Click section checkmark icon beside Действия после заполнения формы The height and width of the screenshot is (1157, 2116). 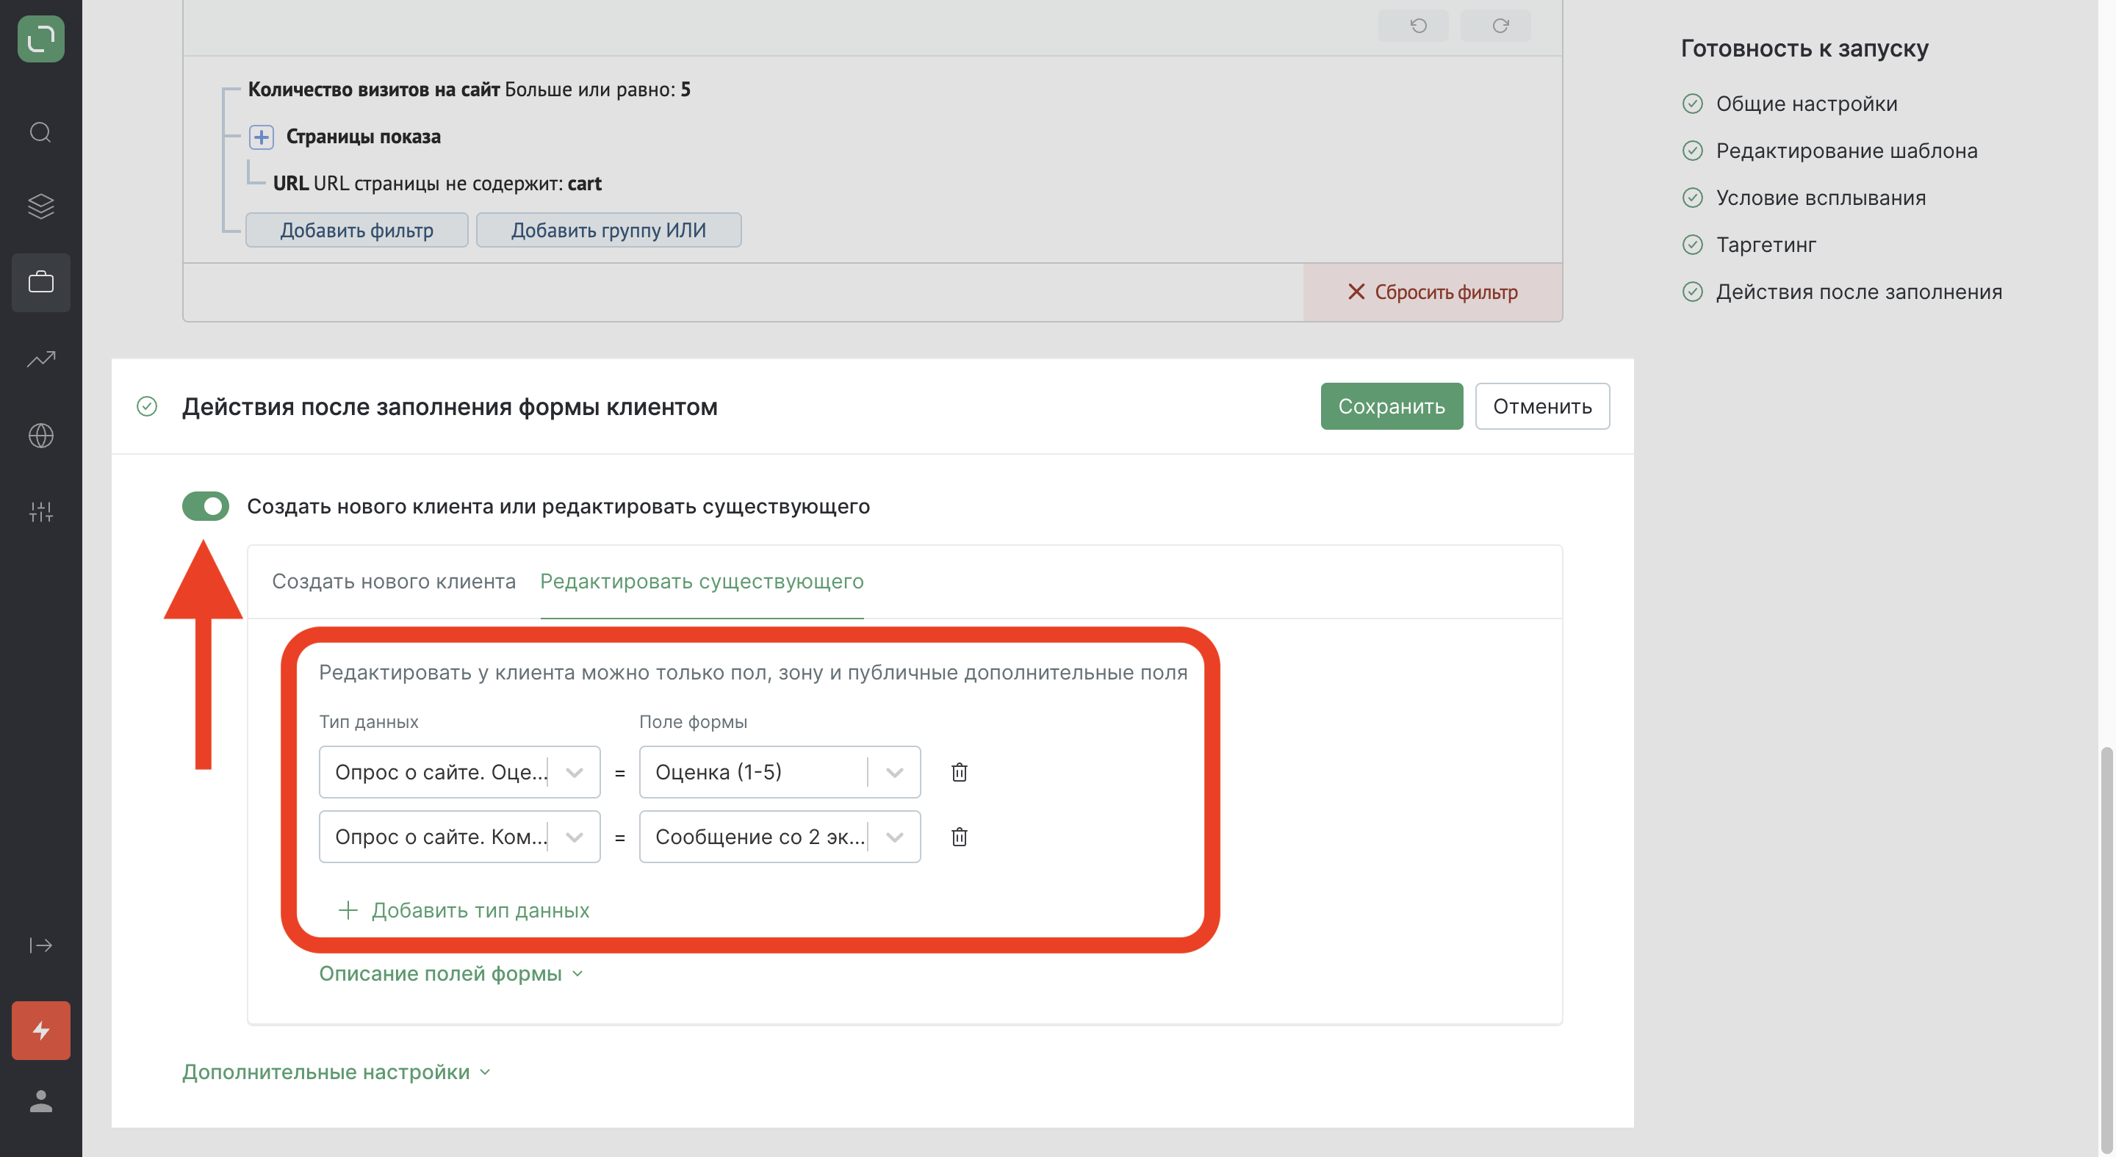pos(147,406)
